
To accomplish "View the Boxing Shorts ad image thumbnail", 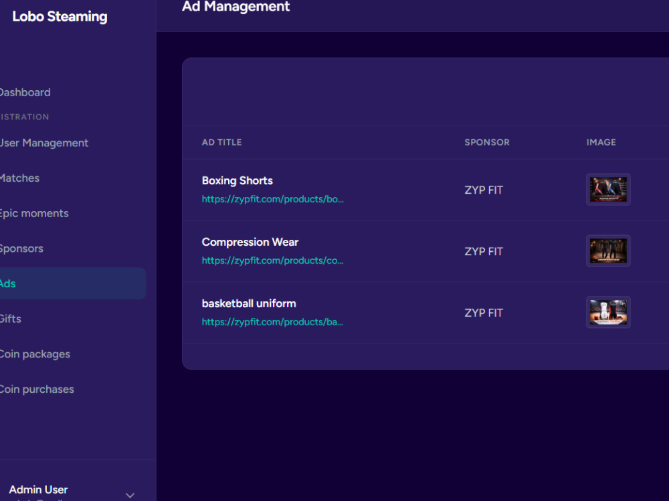I will tap(608, 190).
